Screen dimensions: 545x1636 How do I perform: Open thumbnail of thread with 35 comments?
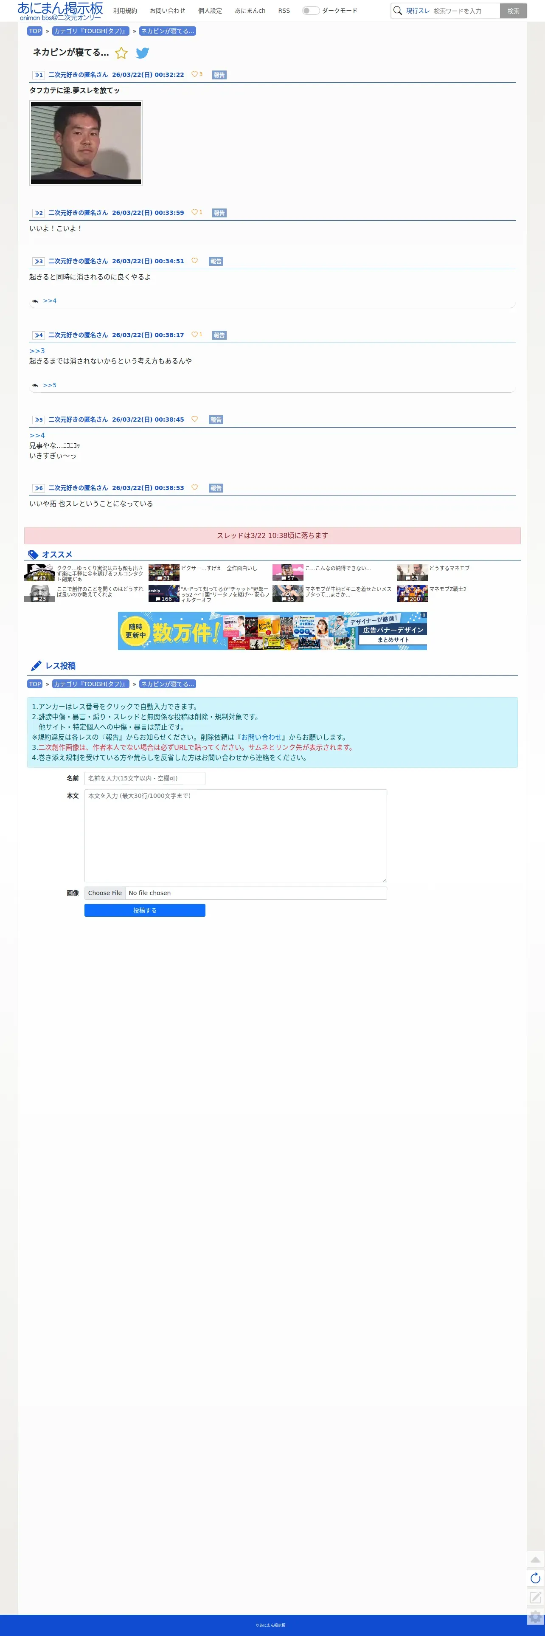click(288, 594)
